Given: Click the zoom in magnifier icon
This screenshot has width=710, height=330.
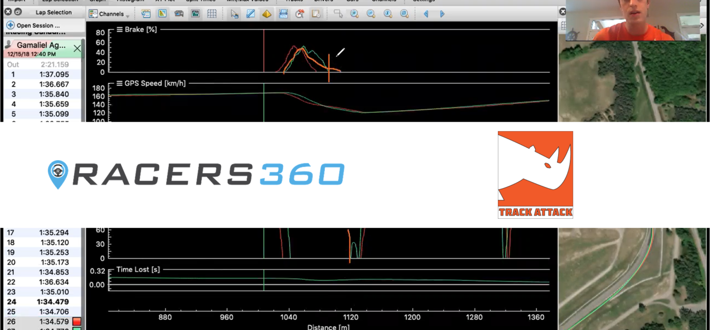Looking at the screenshot, I should [355, 14].
